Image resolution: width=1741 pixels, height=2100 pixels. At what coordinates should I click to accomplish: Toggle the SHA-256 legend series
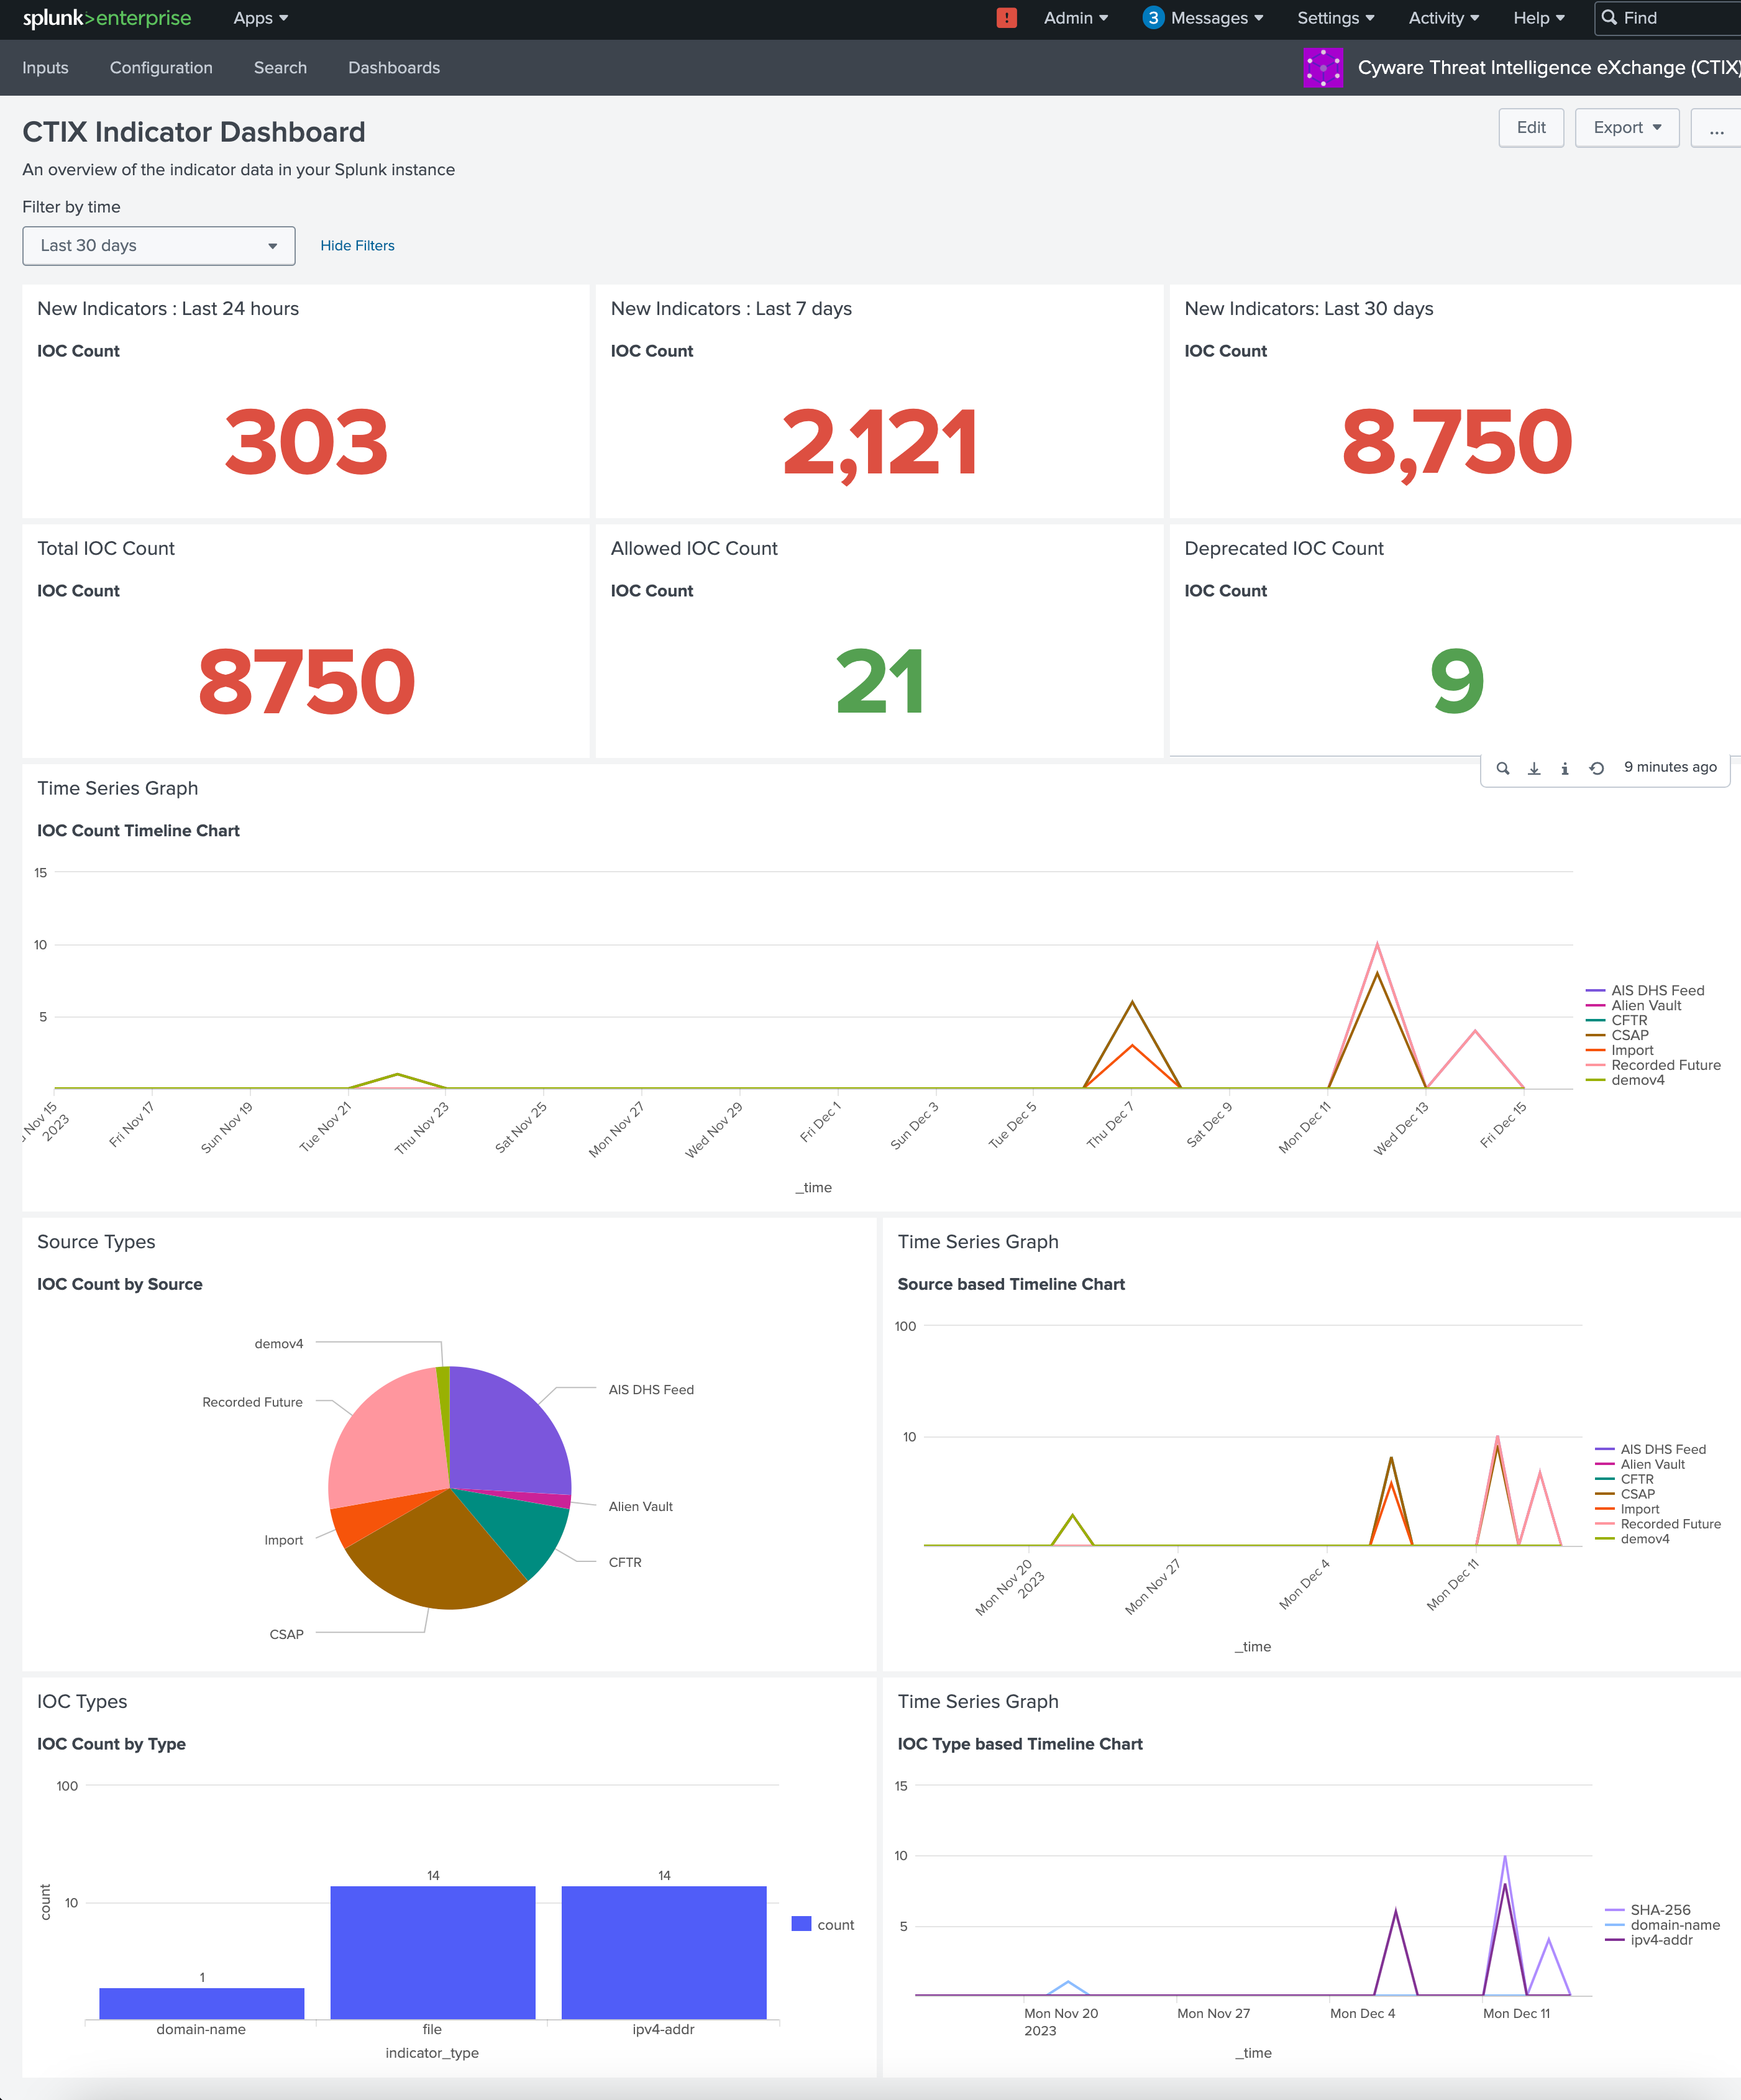pos(1659,1909)
